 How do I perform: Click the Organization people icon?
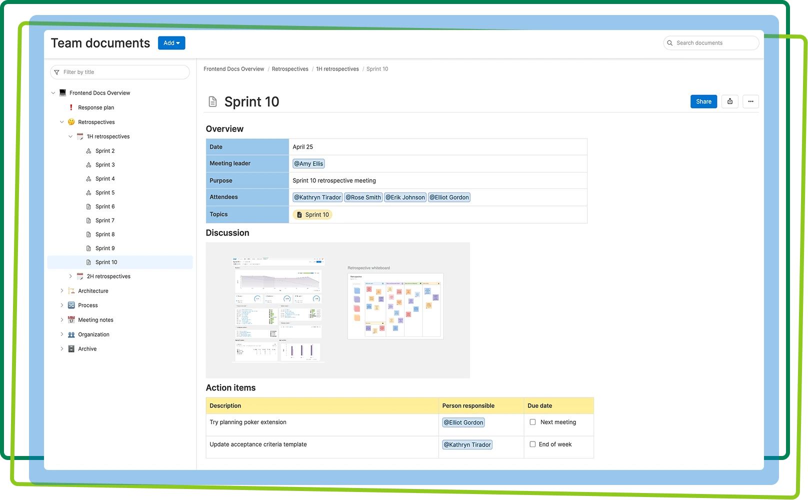[71, 334]
